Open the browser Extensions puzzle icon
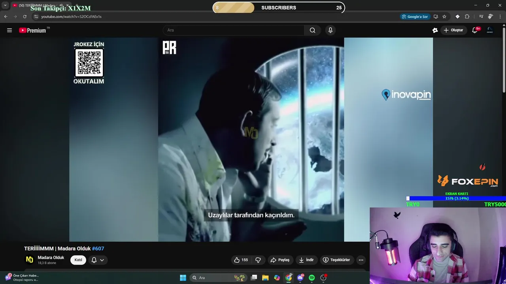506x284 pixels. coord(467,17)
